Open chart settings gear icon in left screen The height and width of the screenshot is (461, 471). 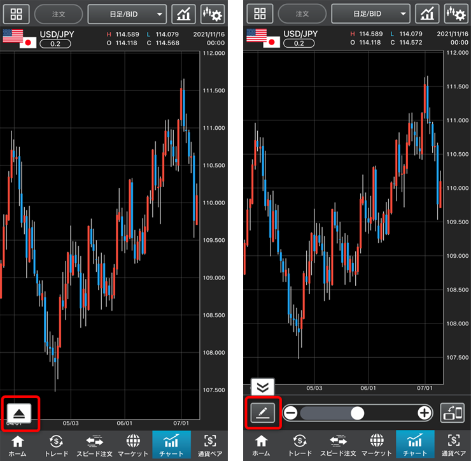[212, 13]
